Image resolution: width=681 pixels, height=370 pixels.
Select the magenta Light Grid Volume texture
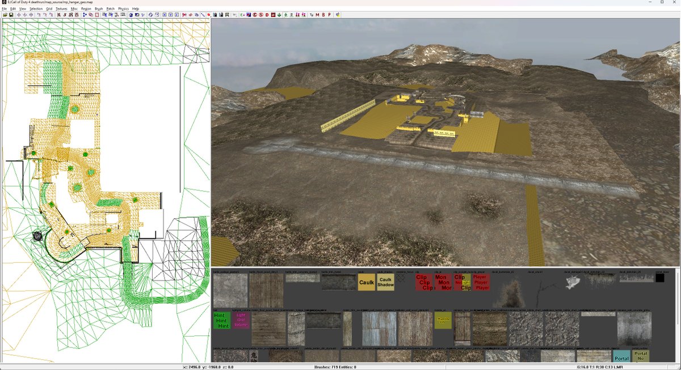242,321
